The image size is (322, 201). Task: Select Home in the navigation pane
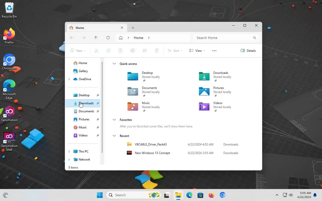(x=83, y=63)
